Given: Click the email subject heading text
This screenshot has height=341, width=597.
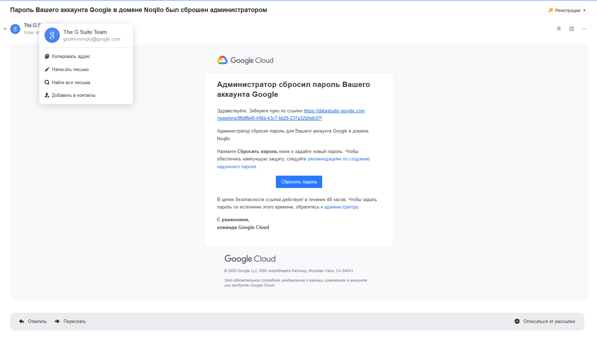Looking at the screenshot, I should click(x=139, y=10).
